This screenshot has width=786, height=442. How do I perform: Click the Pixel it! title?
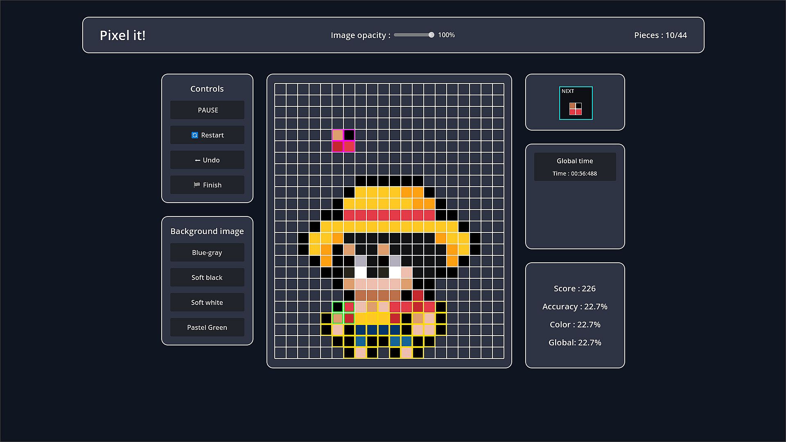coord(123,35)
